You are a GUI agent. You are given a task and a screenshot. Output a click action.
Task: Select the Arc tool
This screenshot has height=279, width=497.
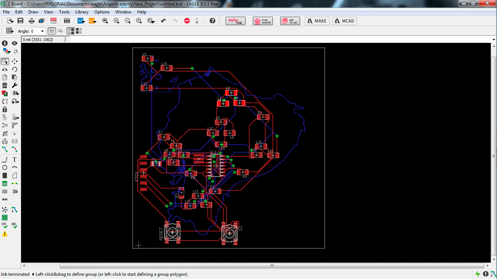(x=15, y=167)
